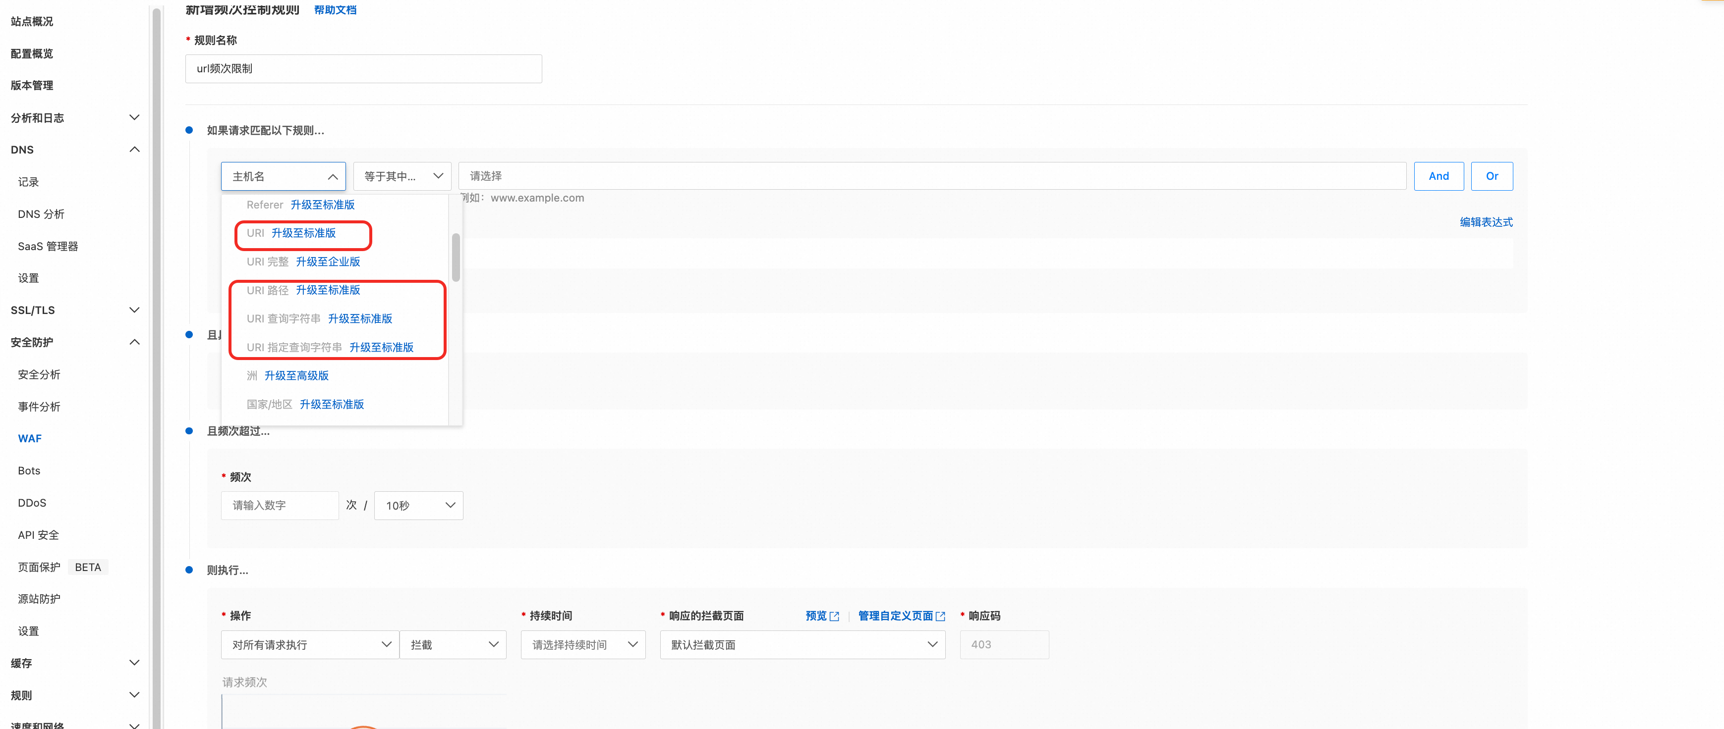1724x729 pixels.
Task: Collapse the DNS sidebar section chevron
Action: [x=134, y=149]
